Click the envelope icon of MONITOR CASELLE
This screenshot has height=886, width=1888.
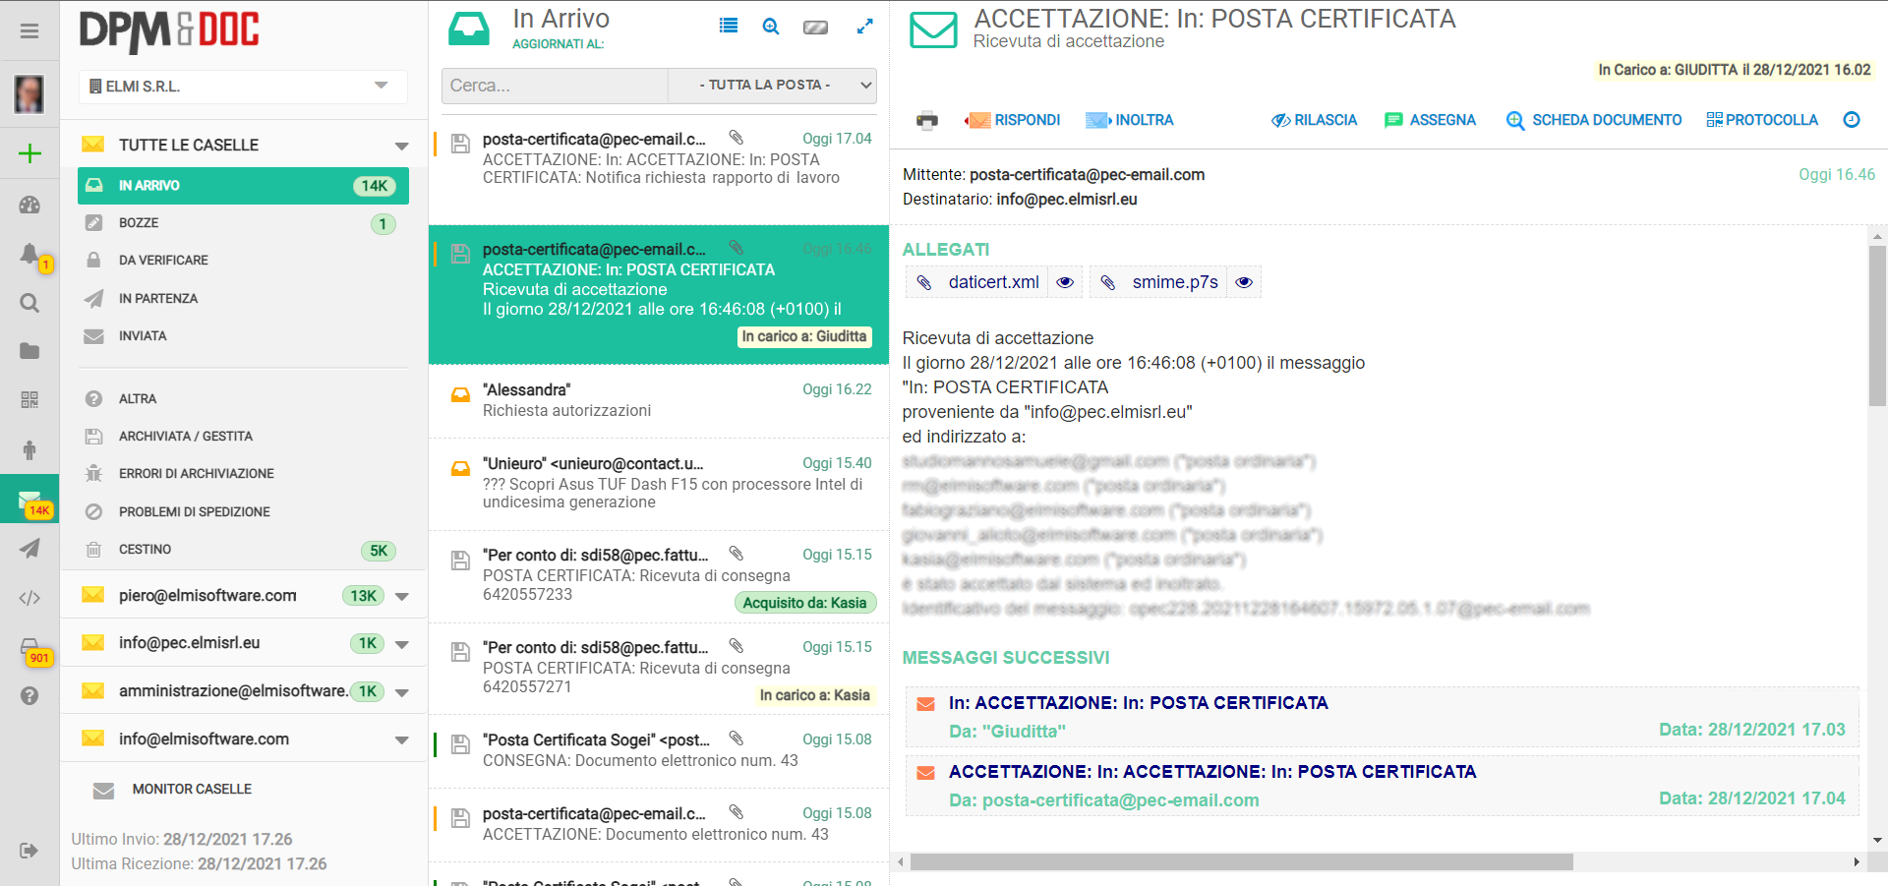click(103, 791)
